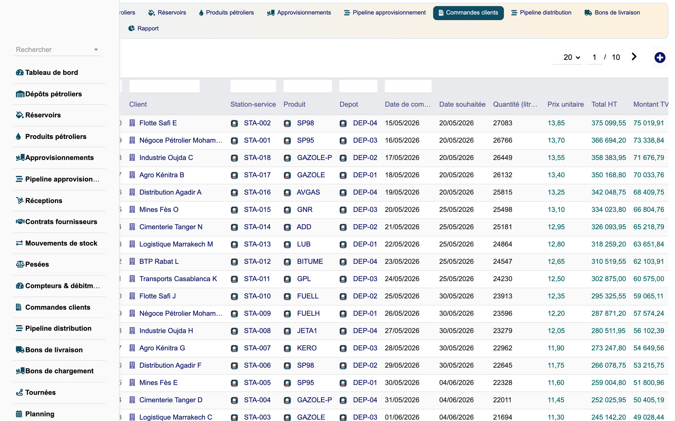The width and height of the screenshot is (675, 421).
Task: Open the Approvisionnements tab
Action: point(299,13)
